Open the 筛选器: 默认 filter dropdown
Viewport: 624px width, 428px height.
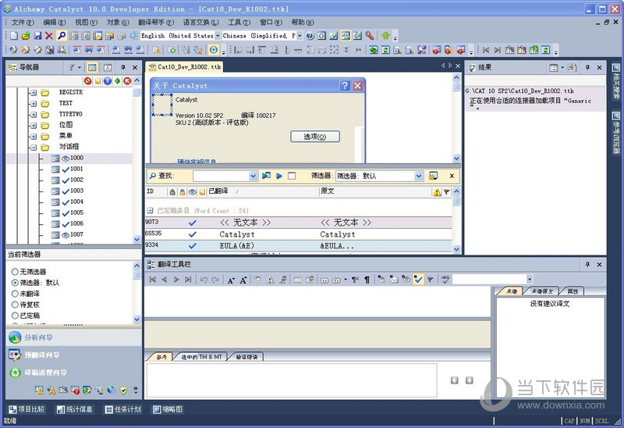419,176
